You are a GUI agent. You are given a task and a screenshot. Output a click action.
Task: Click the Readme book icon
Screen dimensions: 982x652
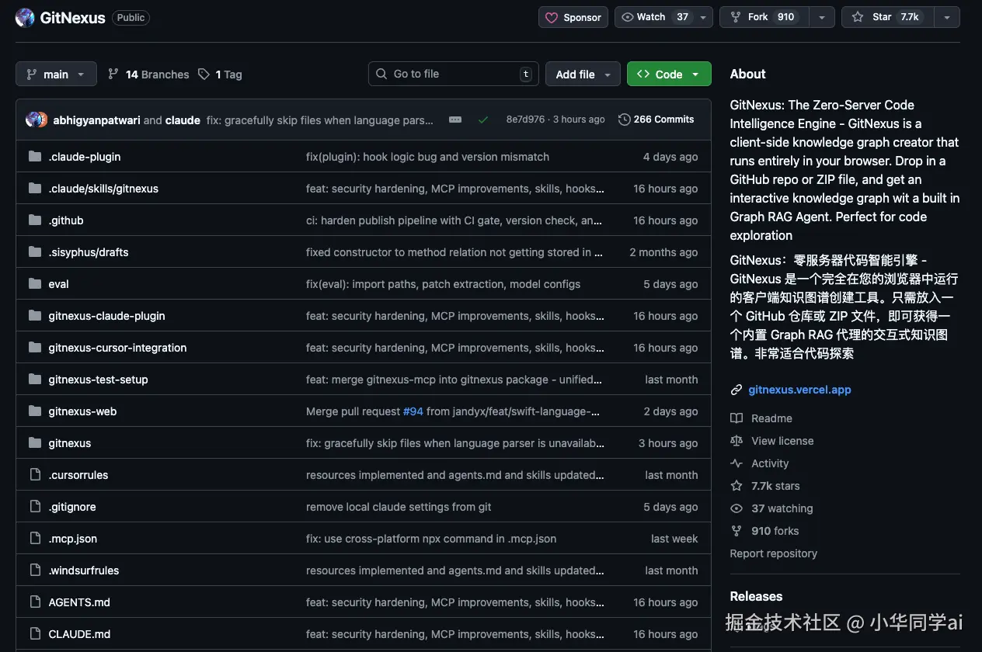[x=736, y=418]
